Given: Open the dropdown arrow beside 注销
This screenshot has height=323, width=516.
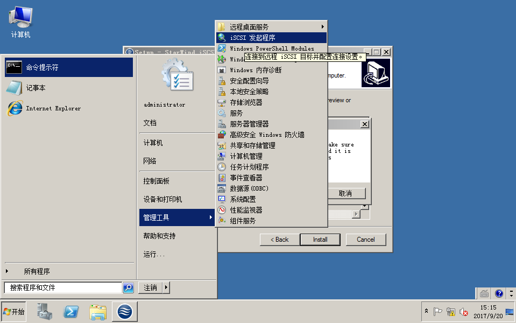Looking at the screenshot, I should point(167,287).
